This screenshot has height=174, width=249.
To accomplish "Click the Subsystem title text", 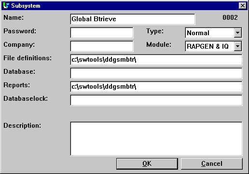I will pyautogui.click(x=26, y=6).
